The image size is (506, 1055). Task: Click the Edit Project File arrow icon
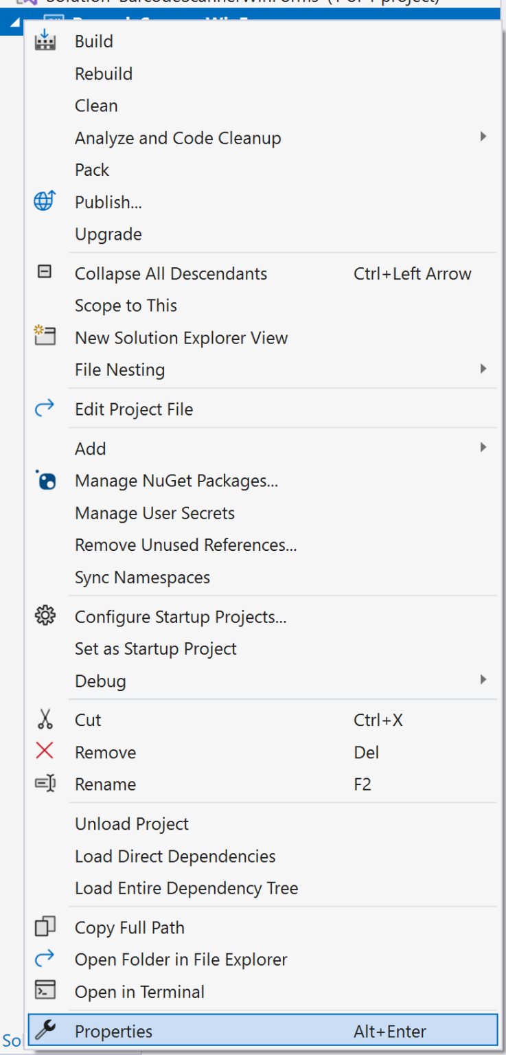[x=45, y=409]
